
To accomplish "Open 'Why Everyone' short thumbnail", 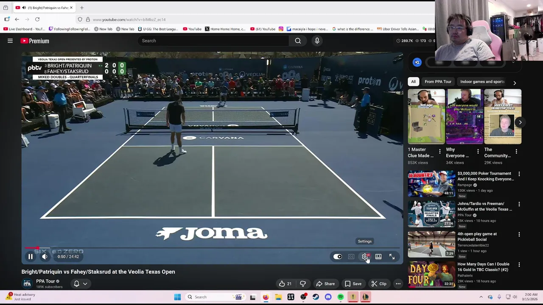I will 465,117.
